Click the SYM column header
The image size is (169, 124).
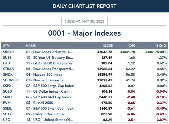(6, 45)
